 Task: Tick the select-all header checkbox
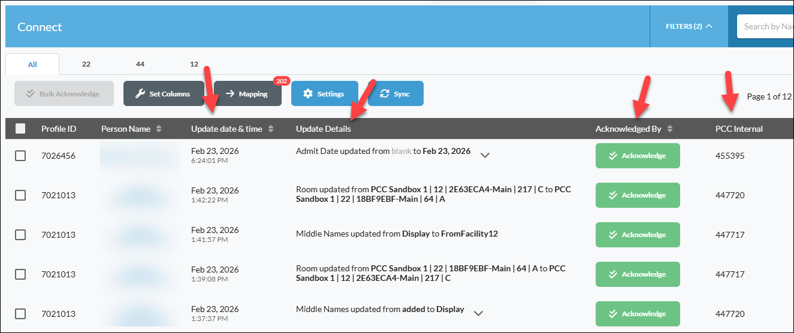coord(20,128)
